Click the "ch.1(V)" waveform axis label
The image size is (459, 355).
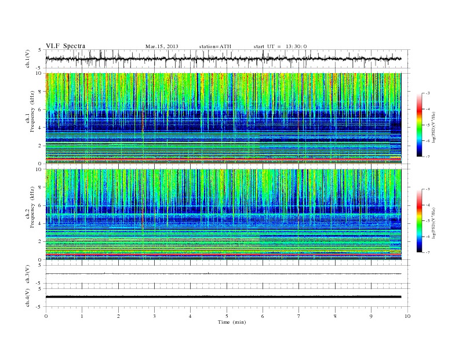pyautogui.click(x=28, y=59)
